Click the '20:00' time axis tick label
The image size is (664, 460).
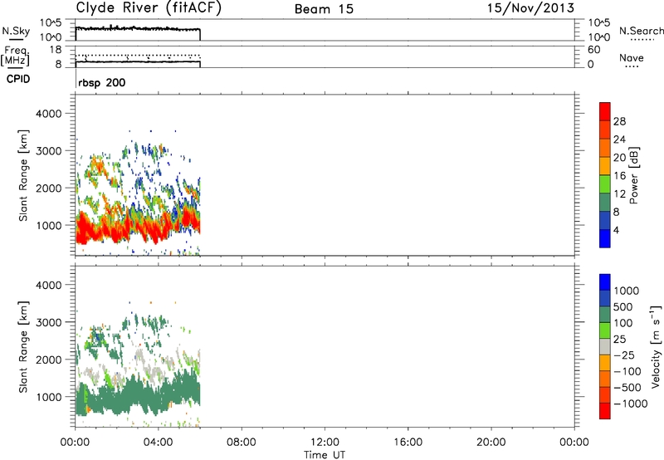tap(491, 443)
